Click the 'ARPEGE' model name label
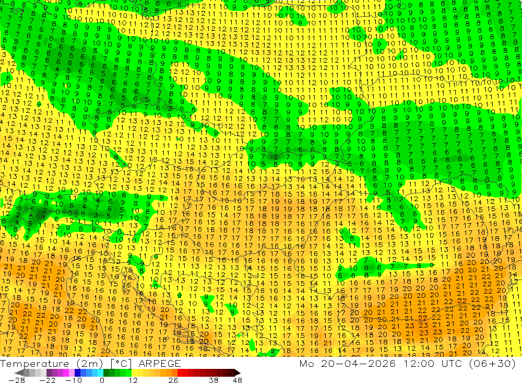Screen dimensions: 522x383 click(x=159, y=363)
